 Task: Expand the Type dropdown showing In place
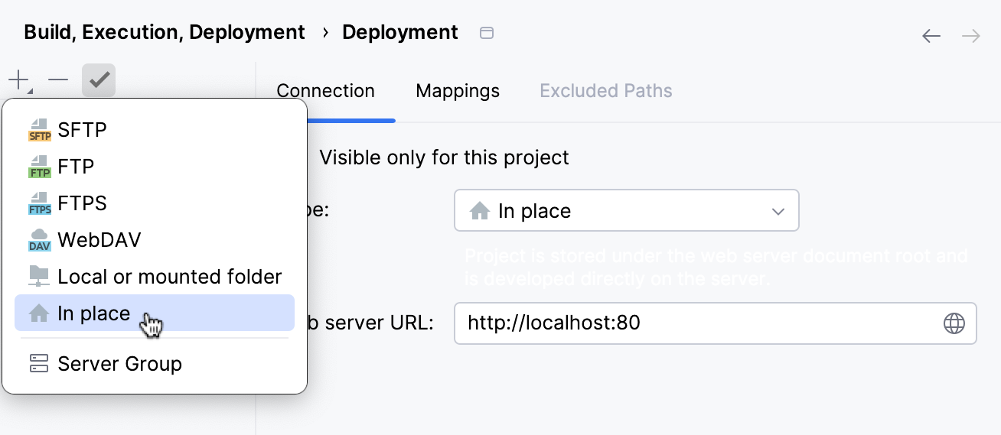pos(626,211)
